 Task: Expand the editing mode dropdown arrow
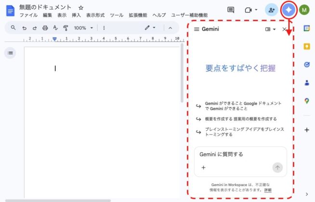[154, 27]
